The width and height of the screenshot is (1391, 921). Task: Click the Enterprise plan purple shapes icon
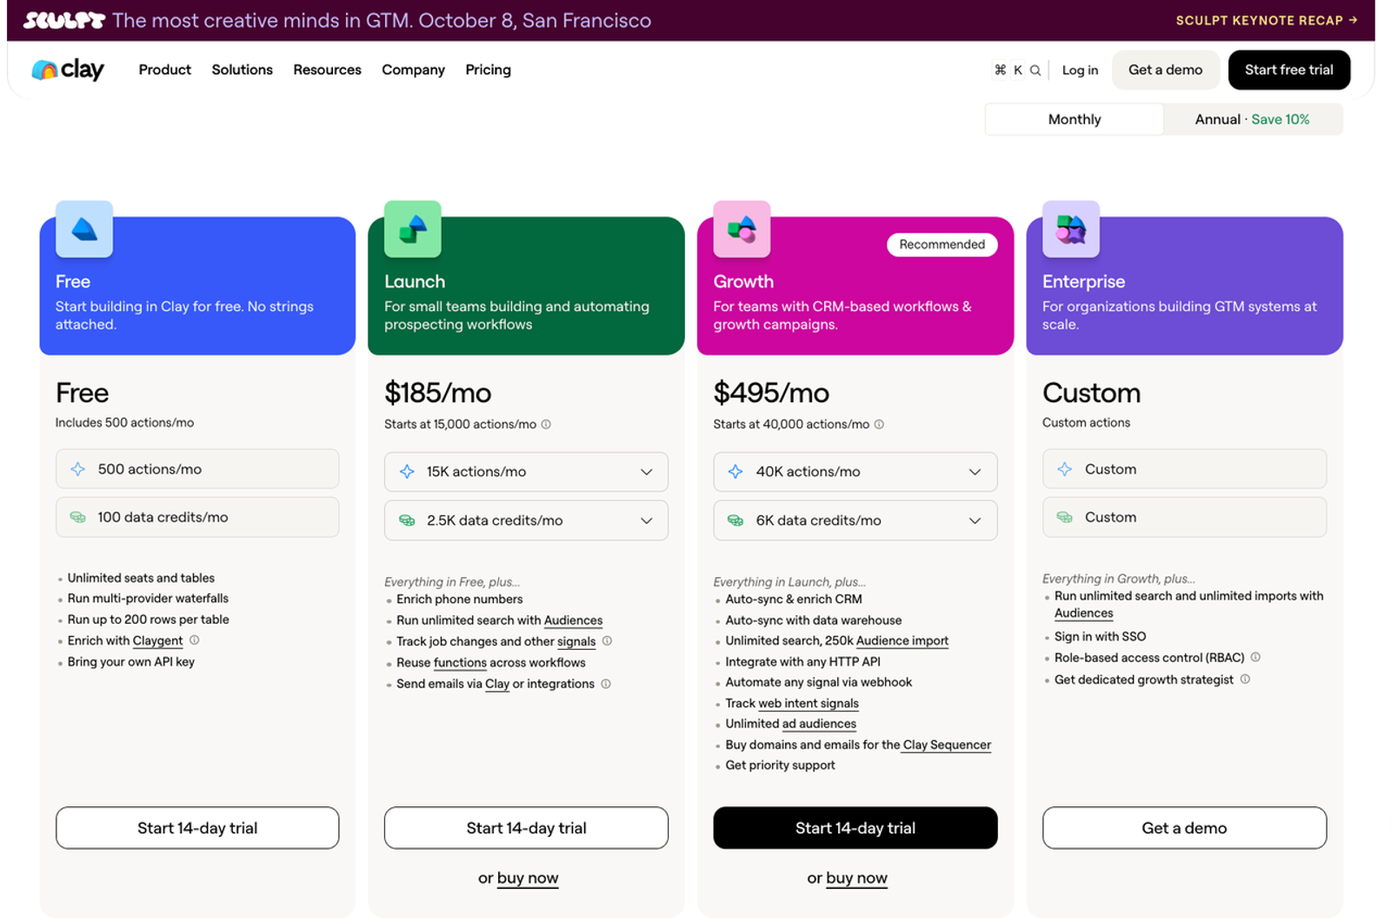tap(1071, 229)
